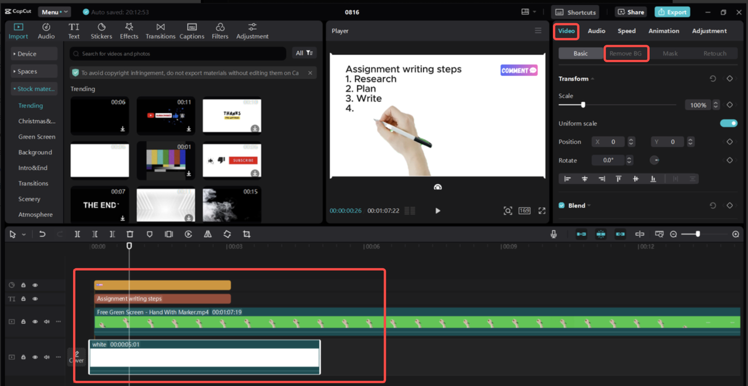Click the Split tool in timeline toolbar

pyautogui.click(x=77, y=234)
